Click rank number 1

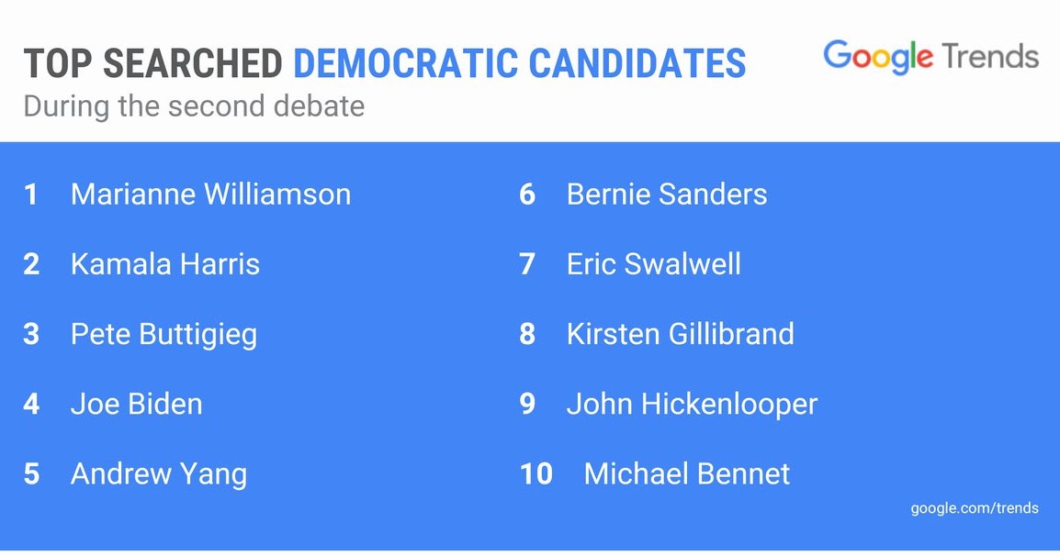coord(30,195)
